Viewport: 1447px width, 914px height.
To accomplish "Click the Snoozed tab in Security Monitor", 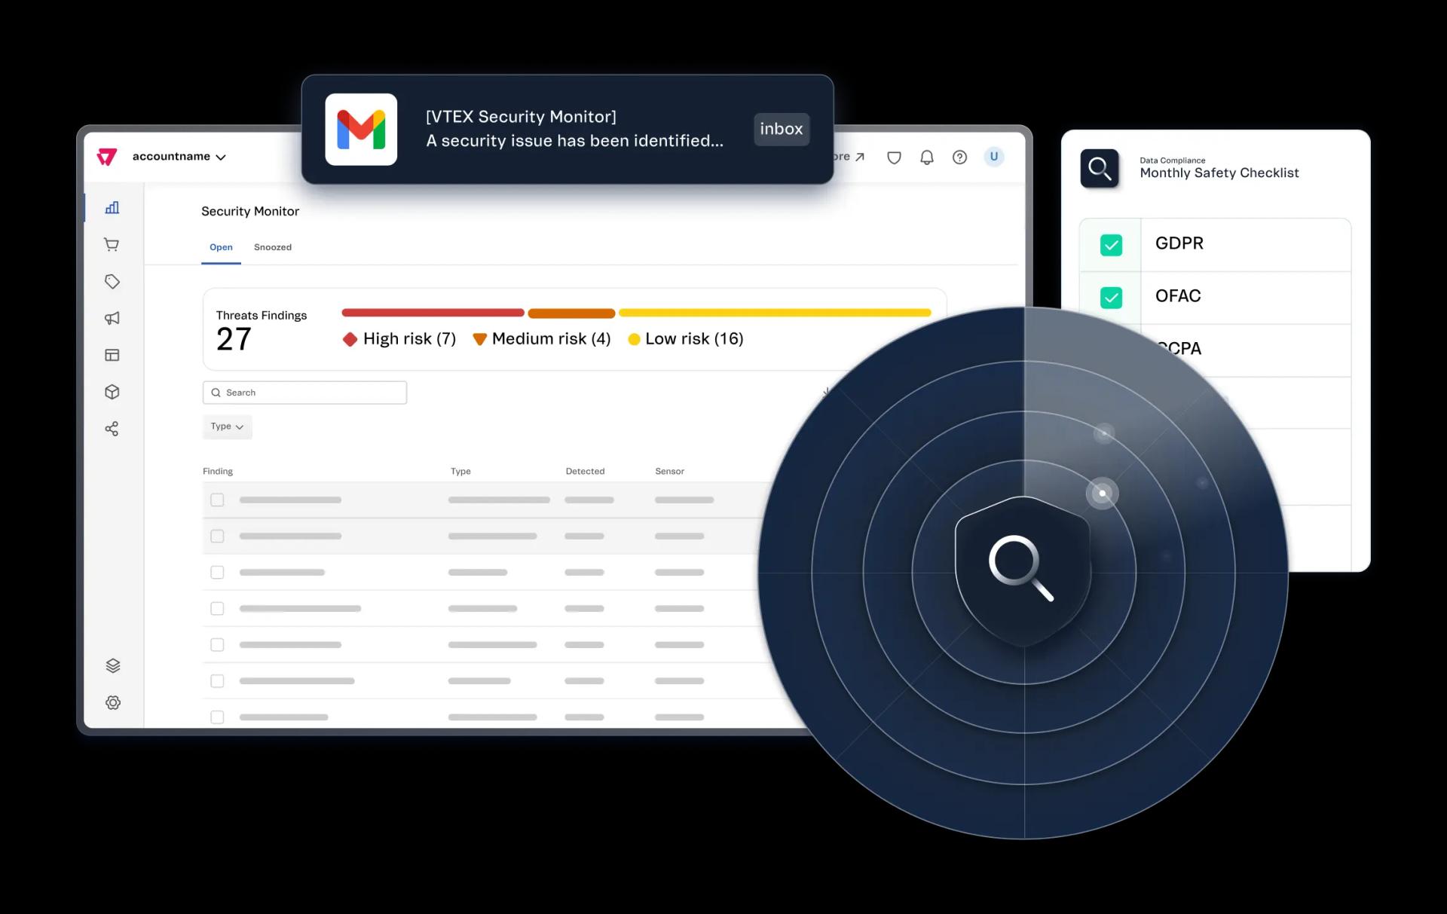I will 271,246.
